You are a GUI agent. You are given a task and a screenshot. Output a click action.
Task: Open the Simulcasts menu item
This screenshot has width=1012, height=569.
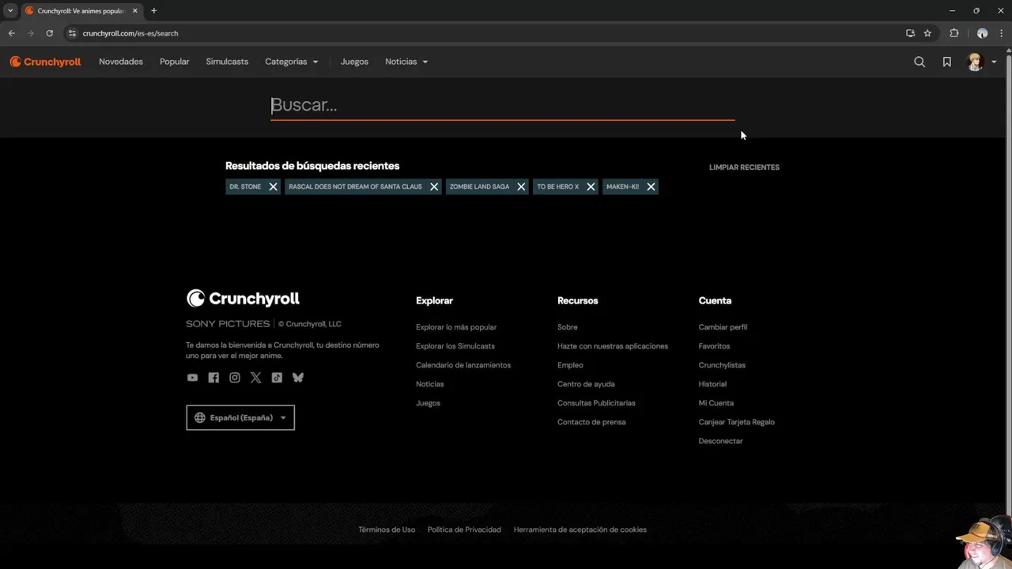[227, 62]
